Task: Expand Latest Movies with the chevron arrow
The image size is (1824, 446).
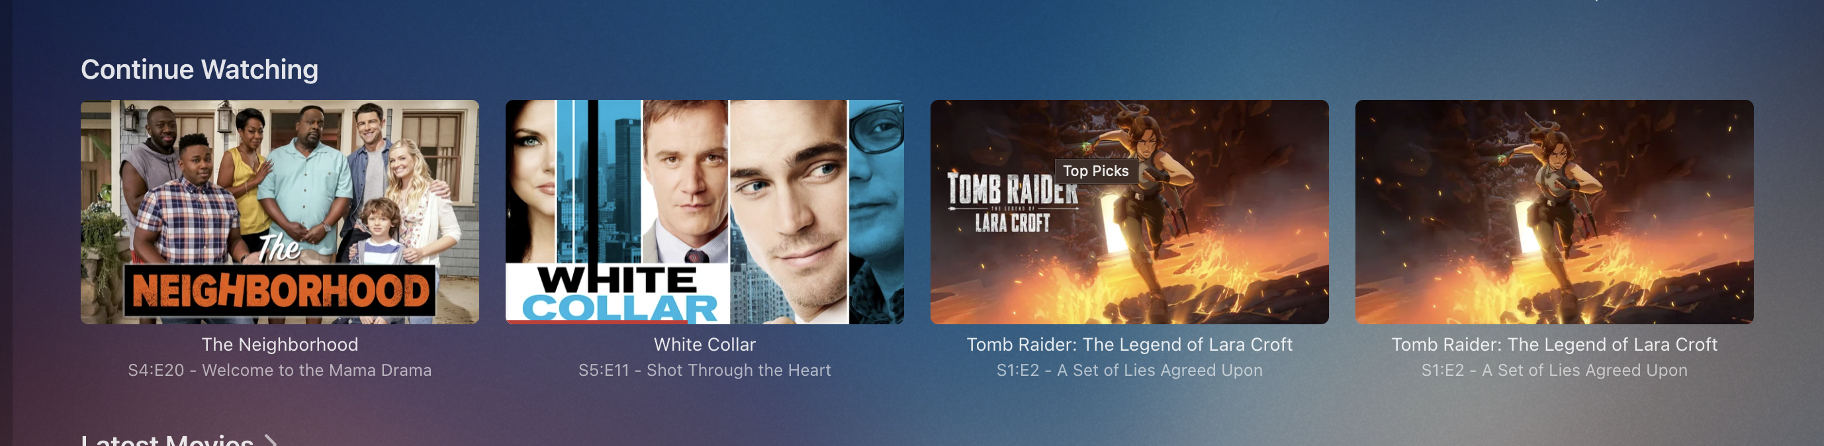Action: (271, 440)
